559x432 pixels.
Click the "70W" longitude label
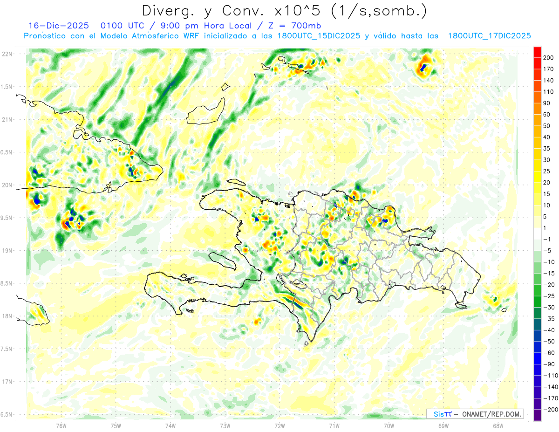pyautogui.click(x=389, y=425)
